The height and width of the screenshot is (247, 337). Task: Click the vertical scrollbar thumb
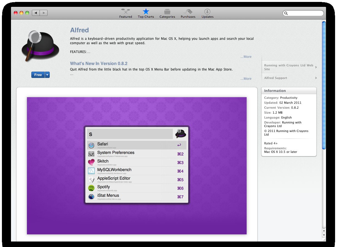point(324,85)
